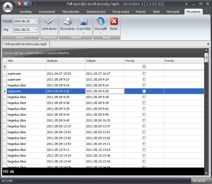Select the 2011.05.09 10:33 Kilépés cell
This screenshot has width=212, height=184.
tap(105, 120)
